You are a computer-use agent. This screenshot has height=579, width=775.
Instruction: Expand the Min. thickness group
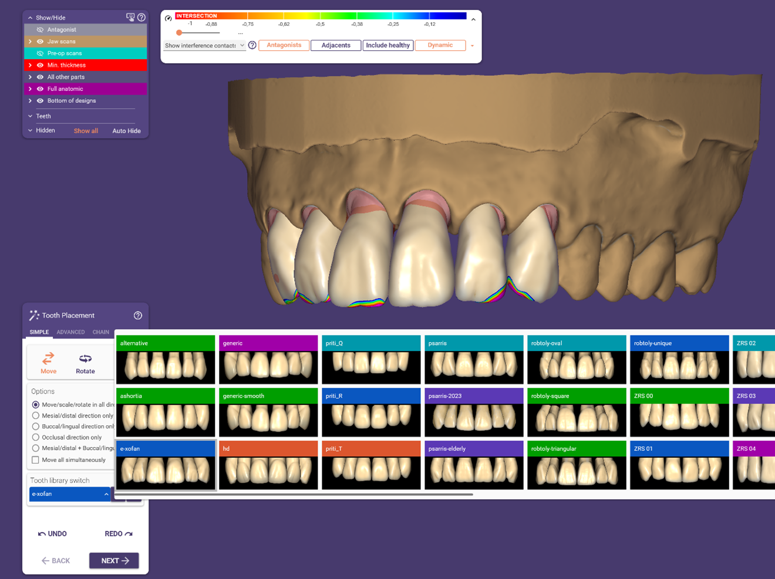30,65
